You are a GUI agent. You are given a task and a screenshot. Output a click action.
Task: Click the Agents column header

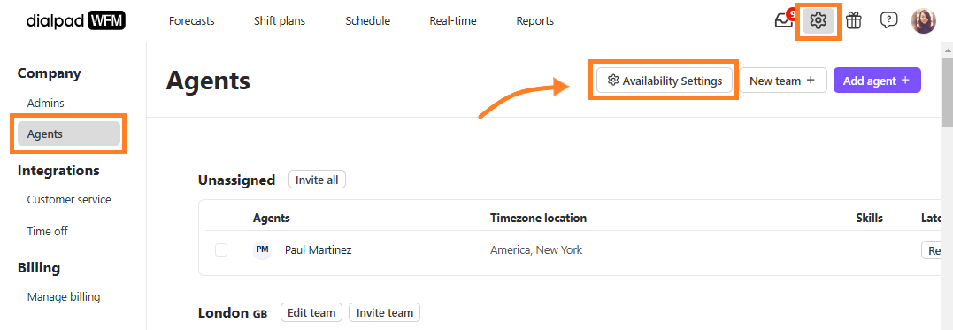coord(271,218)
